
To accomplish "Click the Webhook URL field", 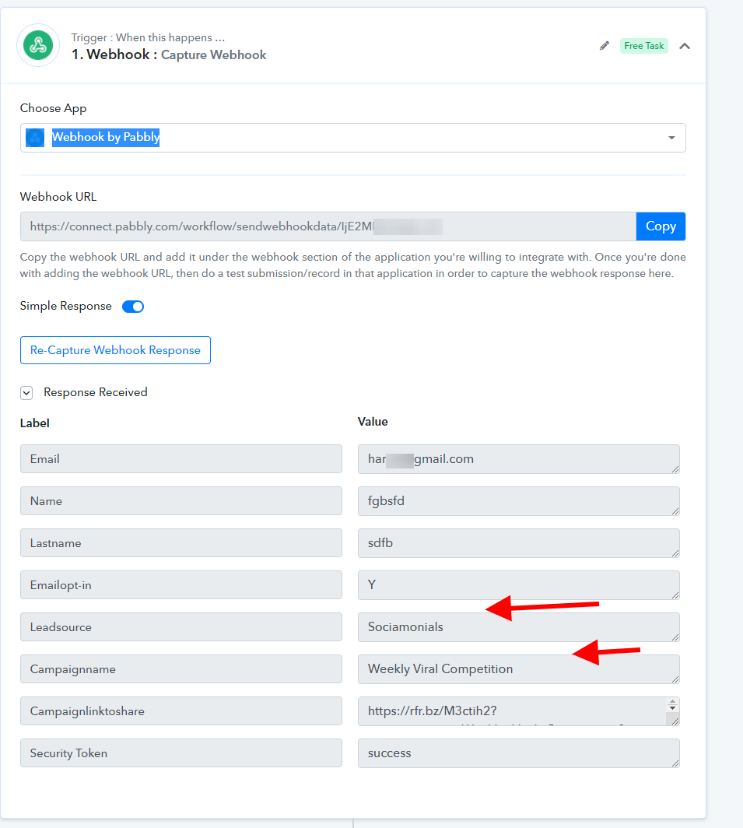I will 328,226.
